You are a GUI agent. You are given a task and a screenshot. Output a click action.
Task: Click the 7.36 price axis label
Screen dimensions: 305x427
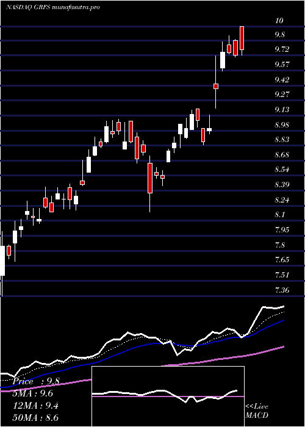pyautogui.click(x=282, y=290)
